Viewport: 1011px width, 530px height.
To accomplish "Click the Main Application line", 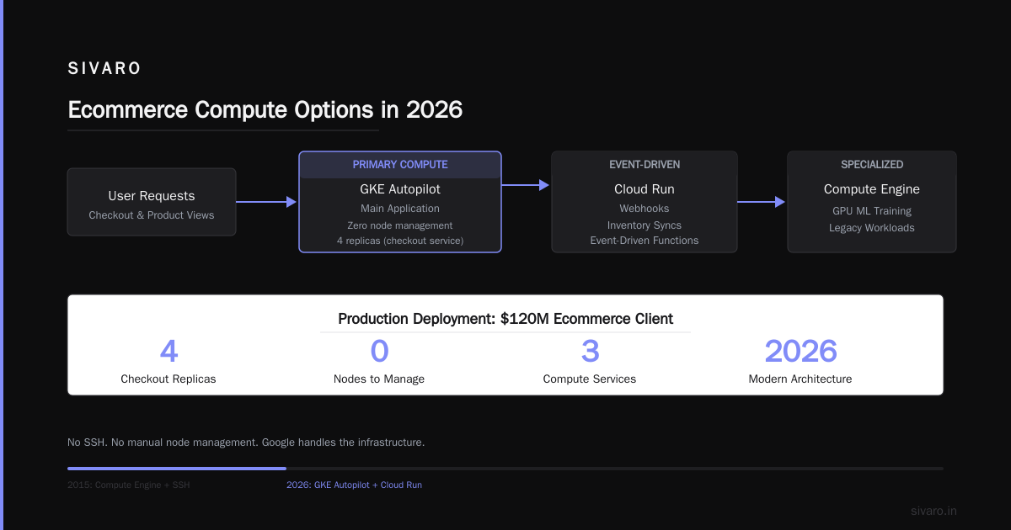I will [400, 209].
